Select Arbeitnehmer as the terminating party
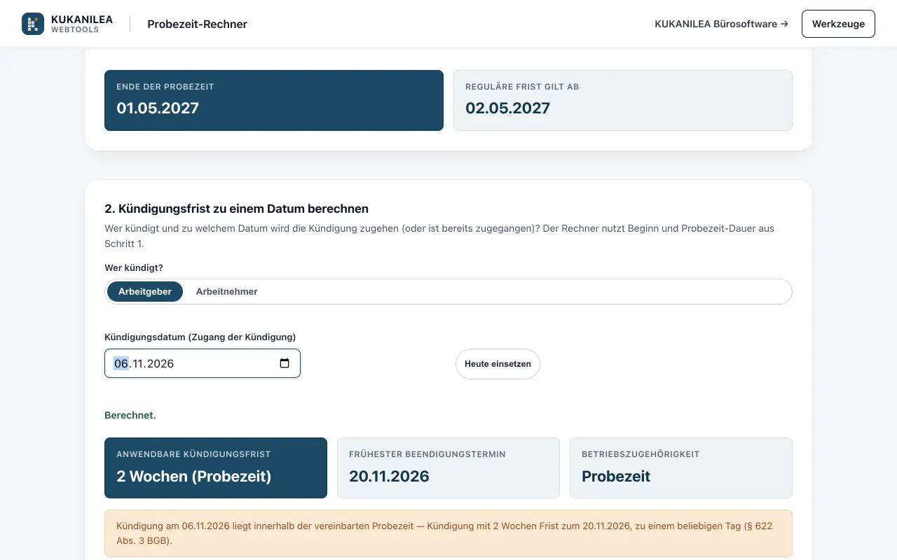Screen dimensions: 897x560 [x=226, y=291]
